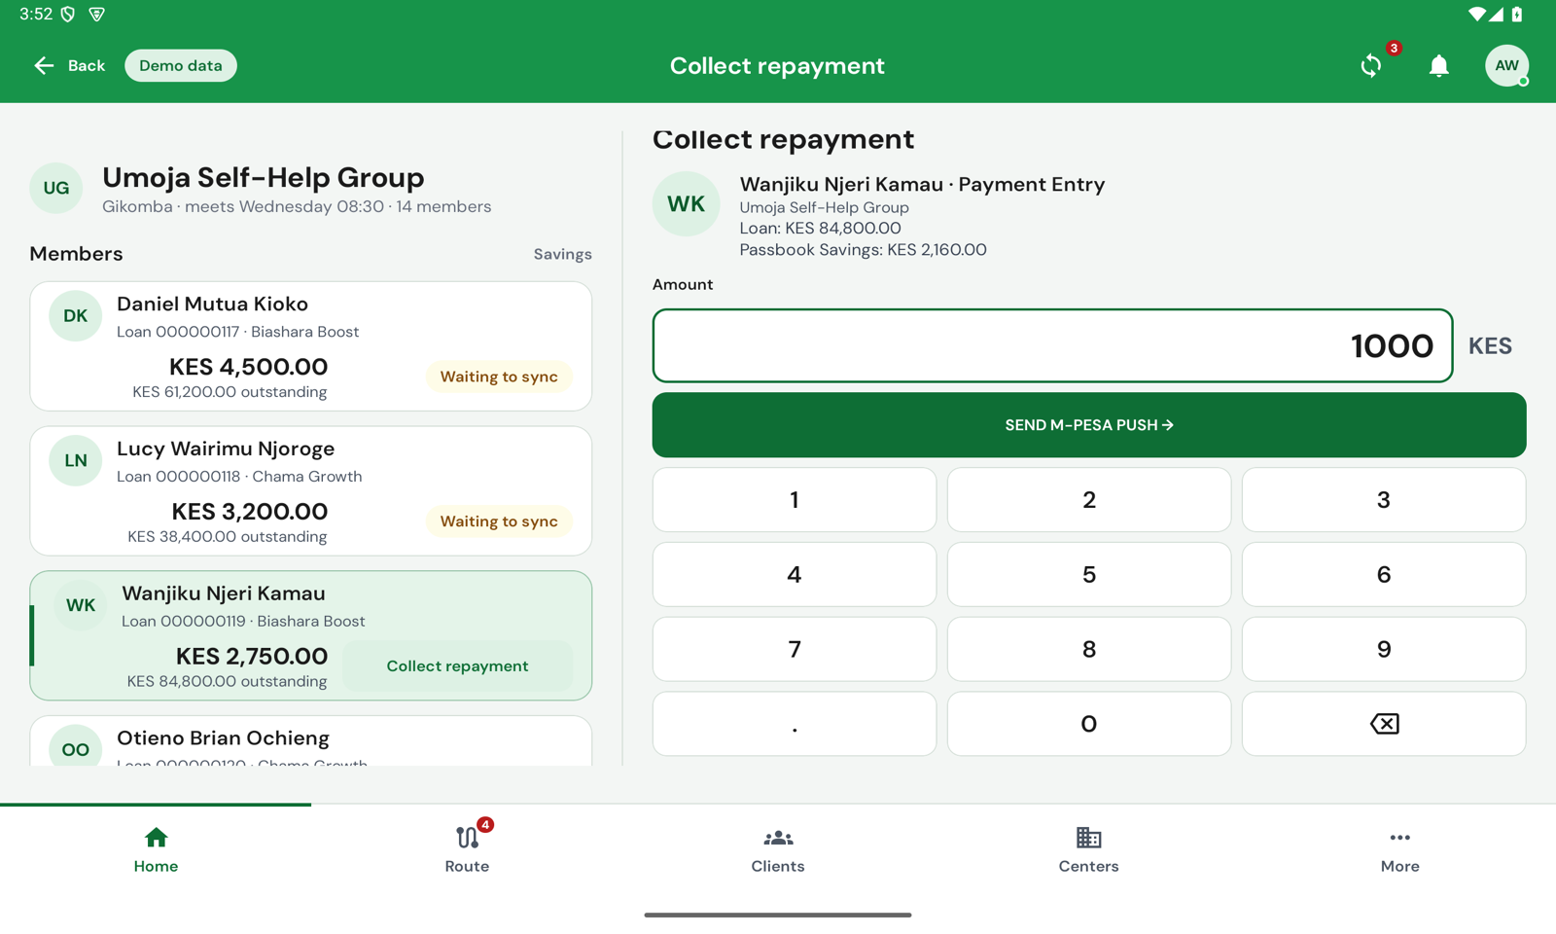Image resolution: width=1556 pixels, height=934 pixels.
Task: Send the M-PESA push request
Action: 1088,424
